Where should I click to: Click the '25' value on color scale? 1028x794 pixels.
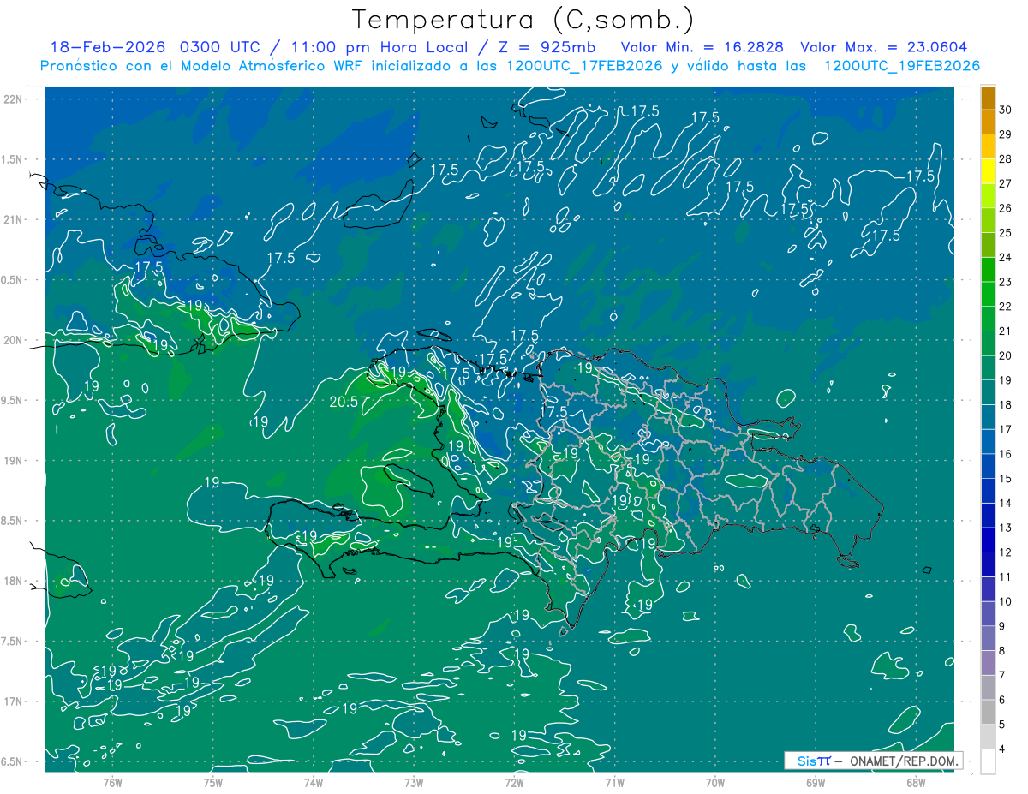(x=1006, y=233)
